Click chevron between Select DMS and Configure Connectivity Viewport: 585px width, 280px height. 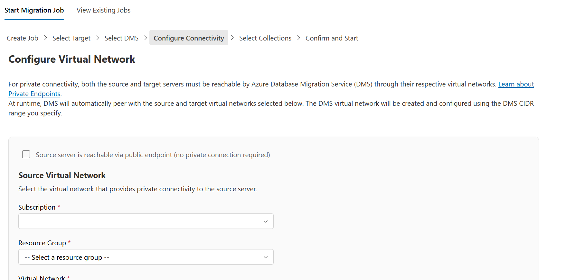[146, 38]
